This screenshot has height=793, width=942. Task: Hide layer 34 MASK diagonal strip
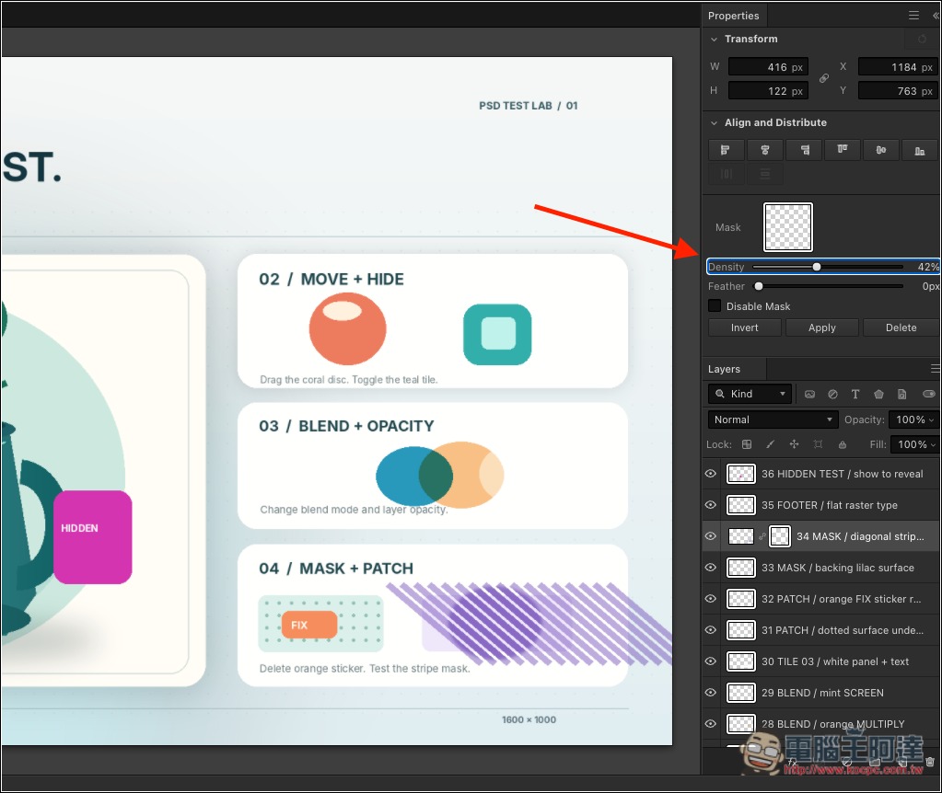(x=711, y=536)
